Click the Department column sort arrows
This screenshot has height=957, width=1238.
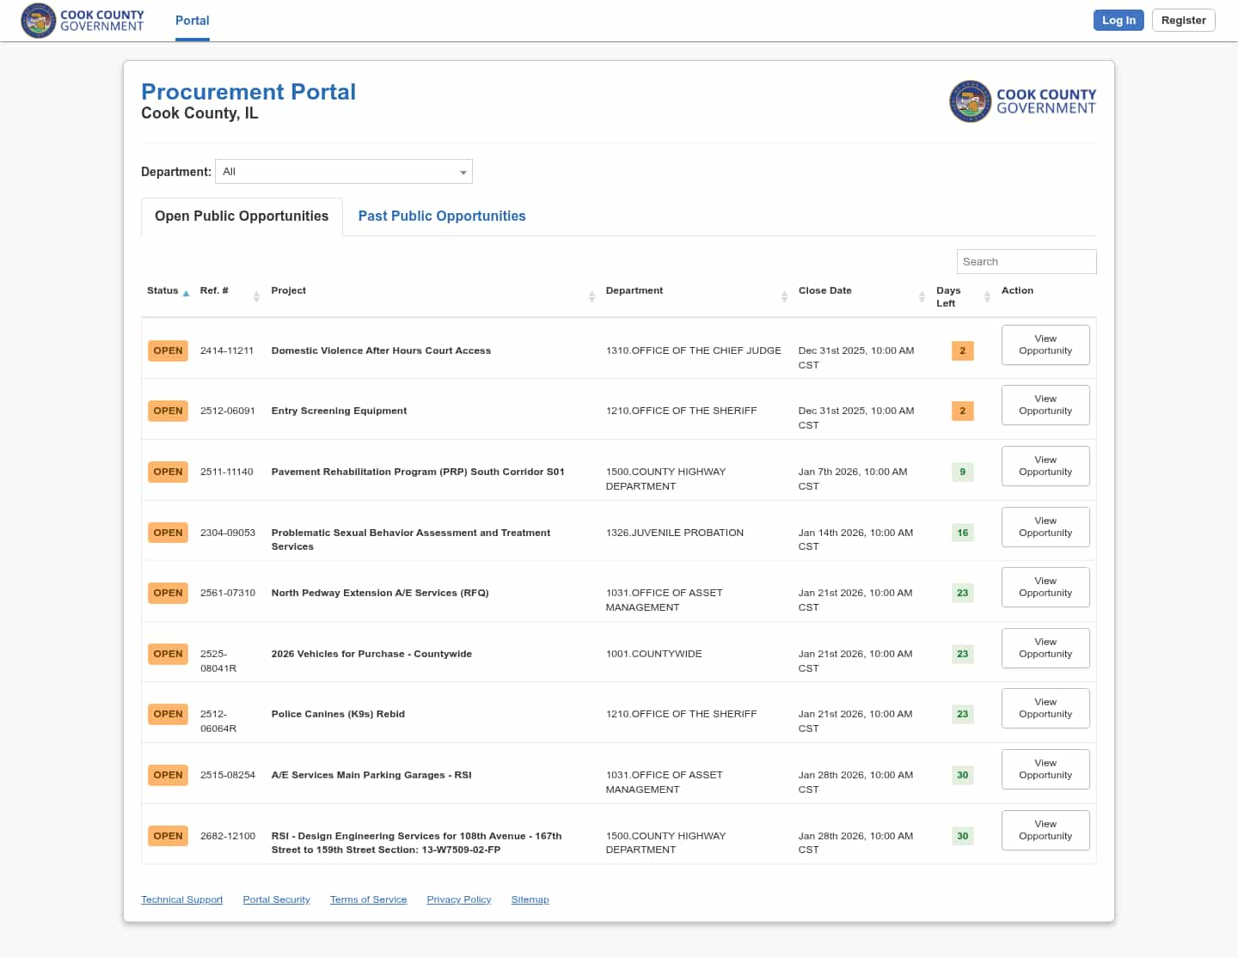coord(784,296)
